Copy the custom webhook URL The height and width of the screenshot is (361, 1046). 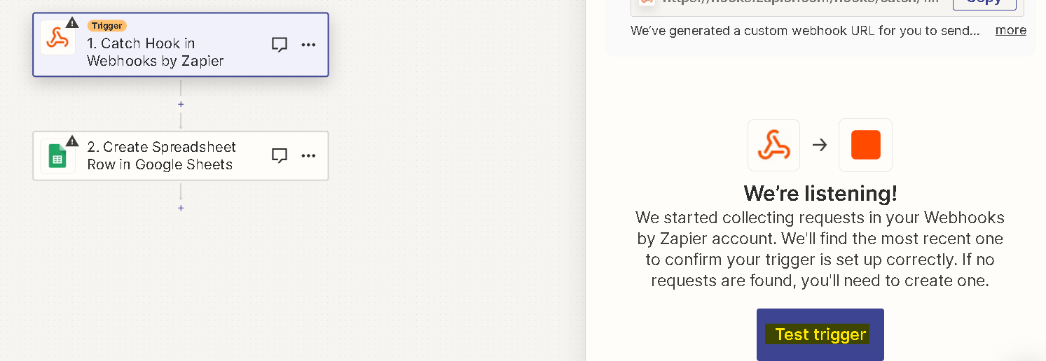coord(984,3)
